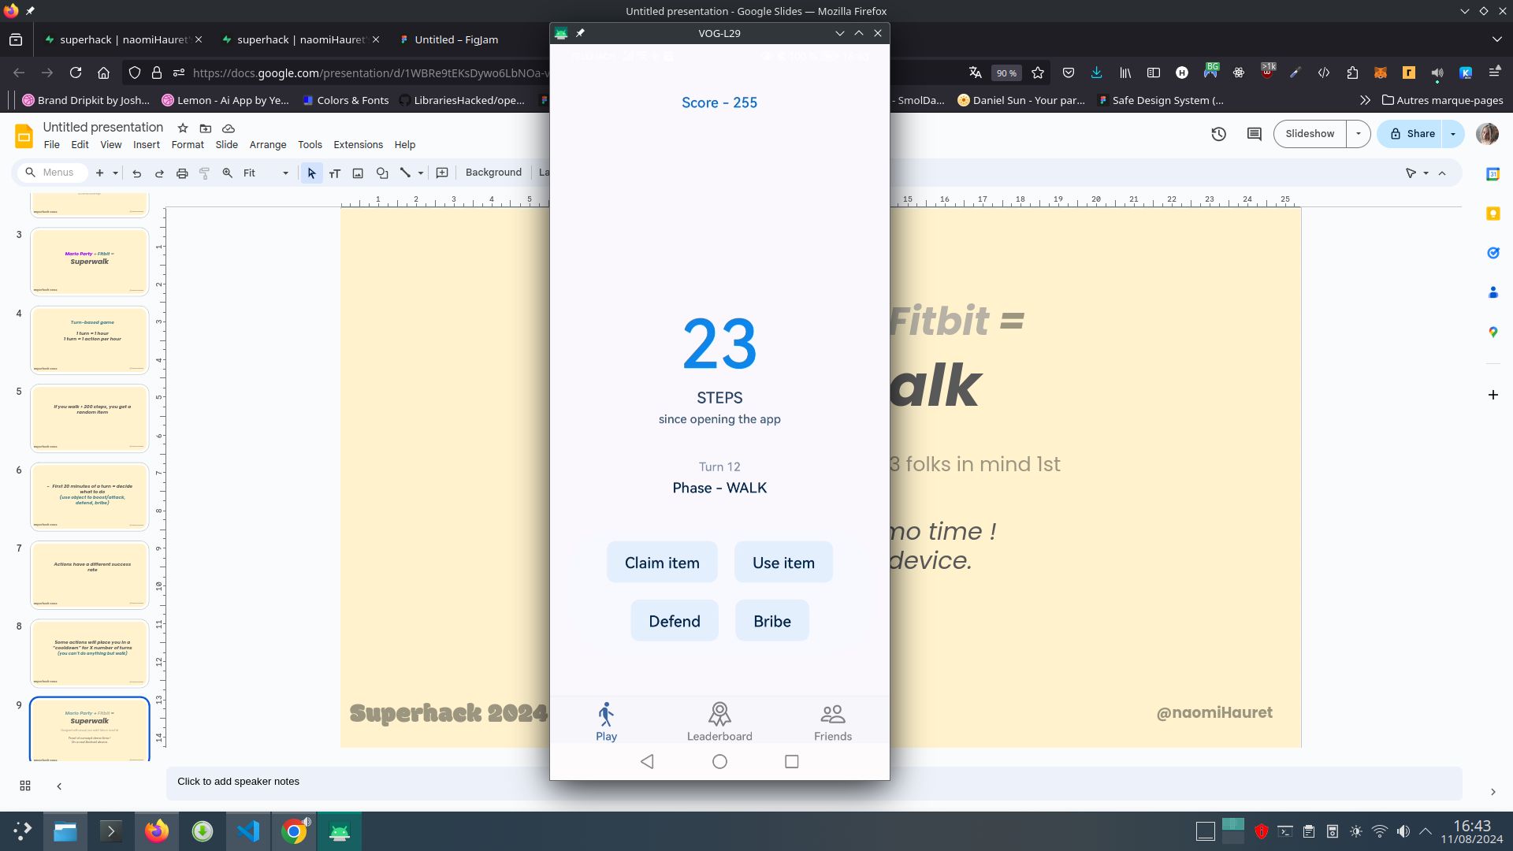Click the Android home navigation icon

click(720, 762)
